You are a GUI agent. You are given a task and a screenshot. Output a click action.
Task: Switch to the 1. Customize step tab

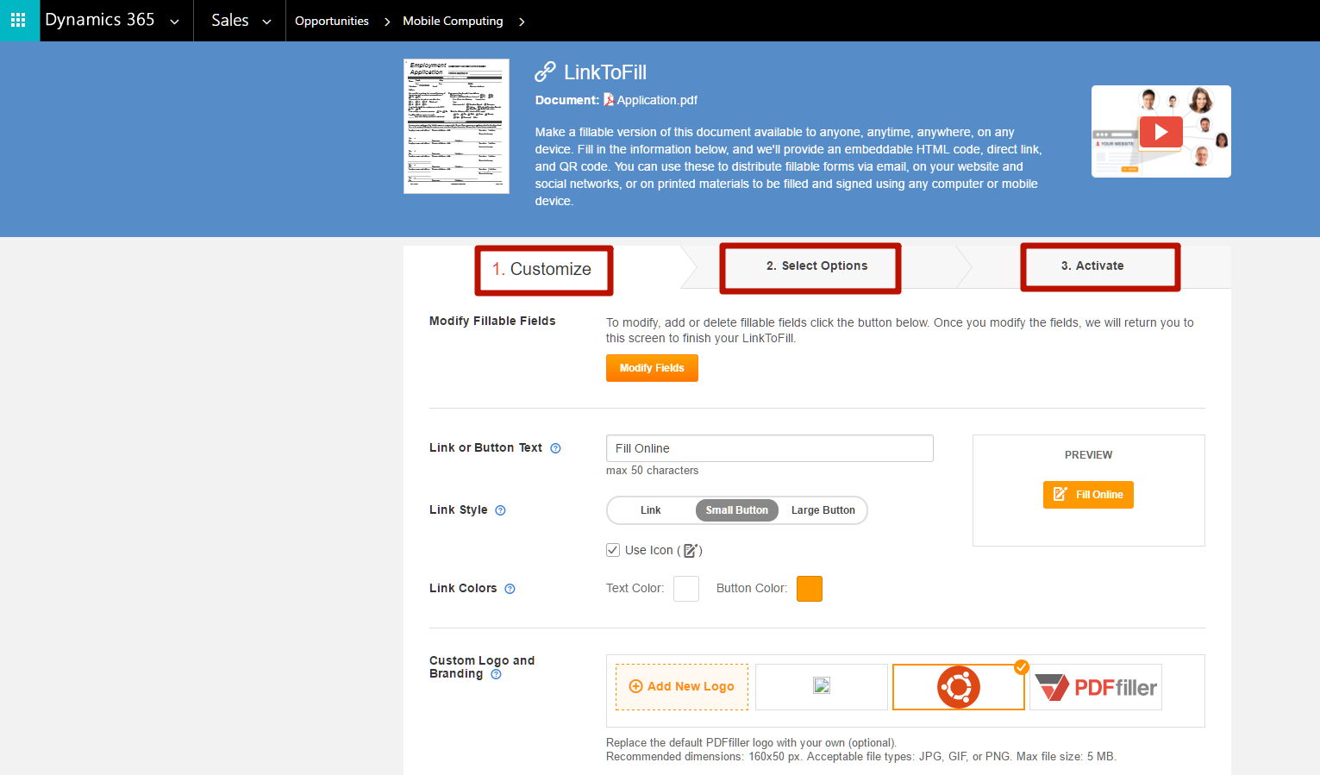(x=543, y=270)
